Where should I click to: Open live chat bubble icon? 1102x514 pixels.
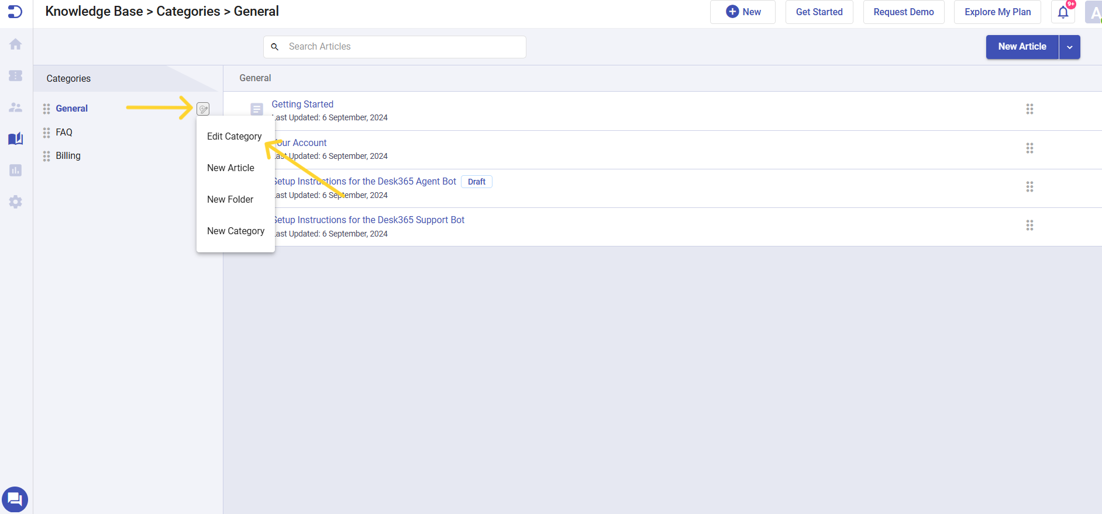pos(15,499)
